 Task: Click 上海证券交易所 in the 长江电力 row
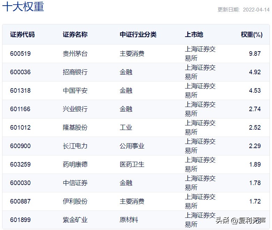[200, 146]
